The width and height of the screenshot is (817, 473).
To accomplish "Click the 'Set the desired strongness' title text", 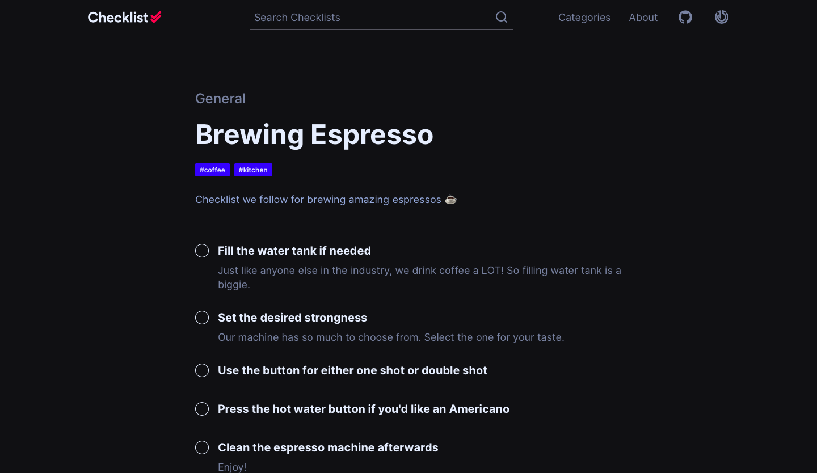I will tap(292, 318).
